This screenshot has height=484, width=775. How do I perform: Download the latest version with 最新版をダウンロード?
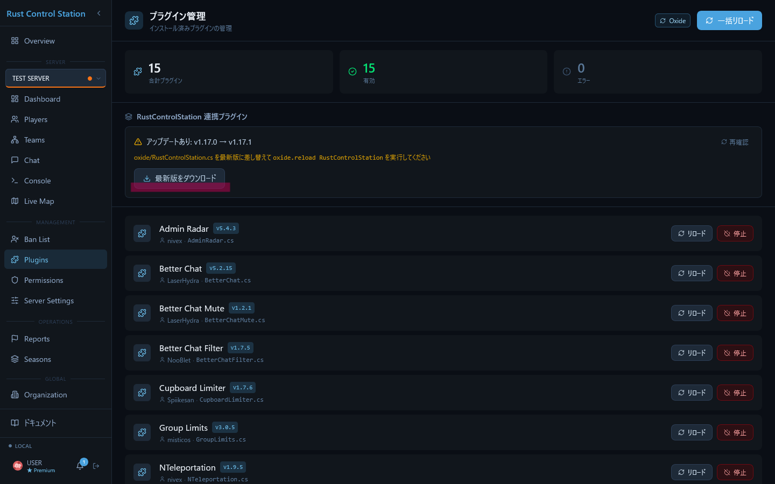[x=179, y=178]
